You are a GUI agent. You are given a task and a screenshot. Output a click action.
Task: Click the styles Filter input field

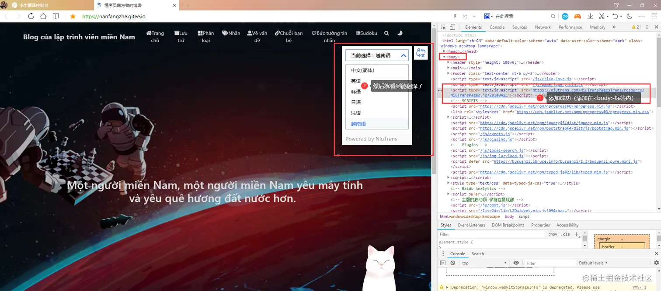click(492, 234)
